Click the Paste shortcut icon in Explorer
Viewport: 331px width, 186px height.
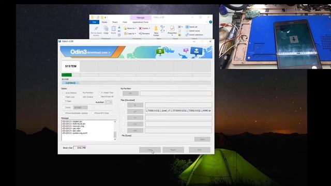pos(119,35)
